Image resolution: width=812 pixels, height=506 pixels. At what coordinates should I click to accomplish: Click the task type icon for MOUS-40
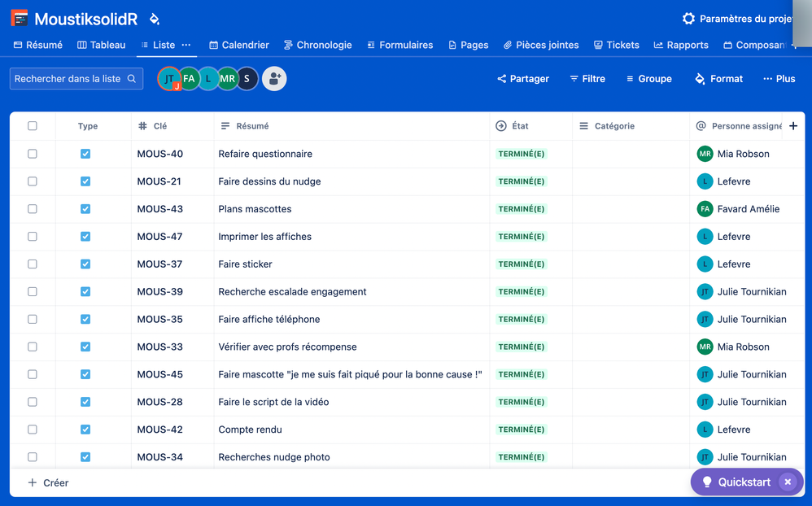(x=85, y=154)
